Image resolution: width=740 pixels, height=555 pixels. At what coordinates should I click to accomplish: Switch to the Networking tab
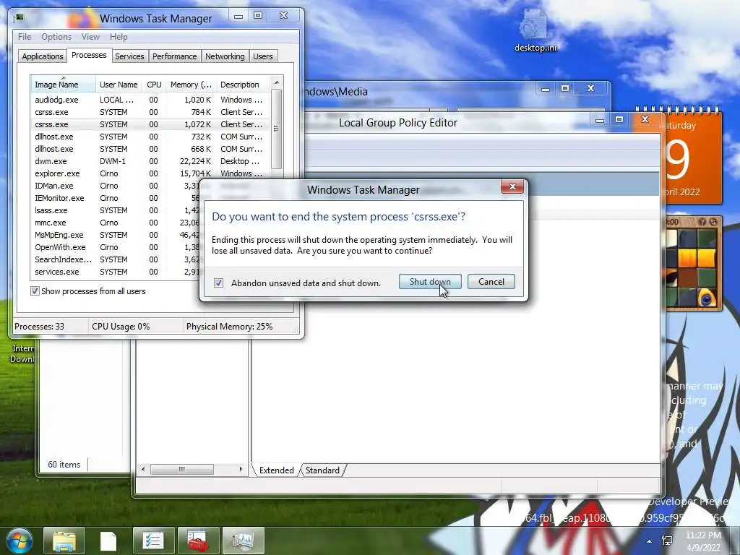pos(225,56)
